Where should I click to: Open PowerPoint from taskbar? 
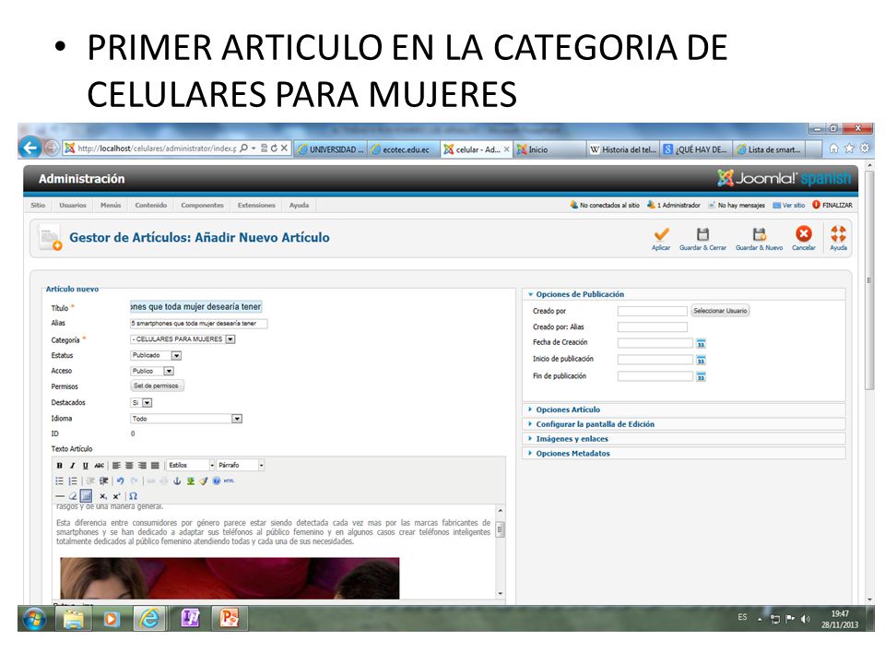click(x=230, y=619)
